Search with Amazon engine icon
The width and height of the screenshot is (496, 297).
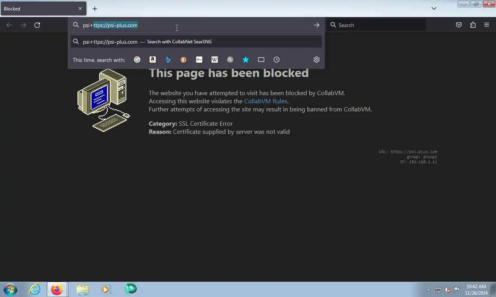click(x=153, y=60)
